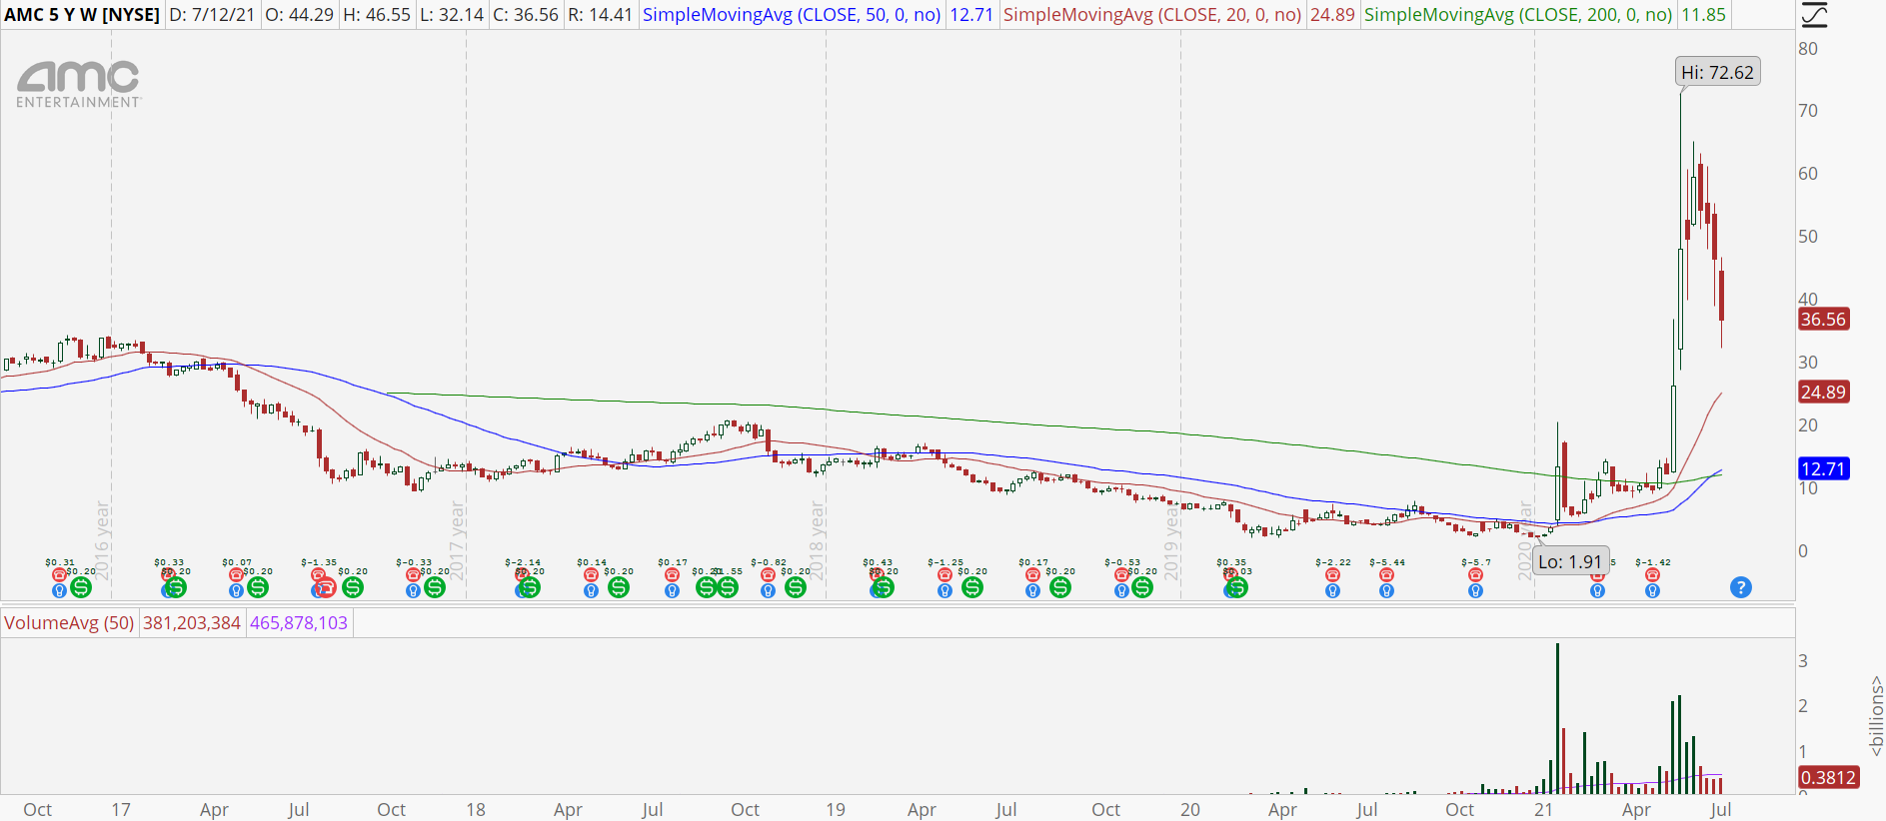Open the green dividend icon beside $0.07 earnings
This screenshot has height=821, width=1886.
coord(258,587)
